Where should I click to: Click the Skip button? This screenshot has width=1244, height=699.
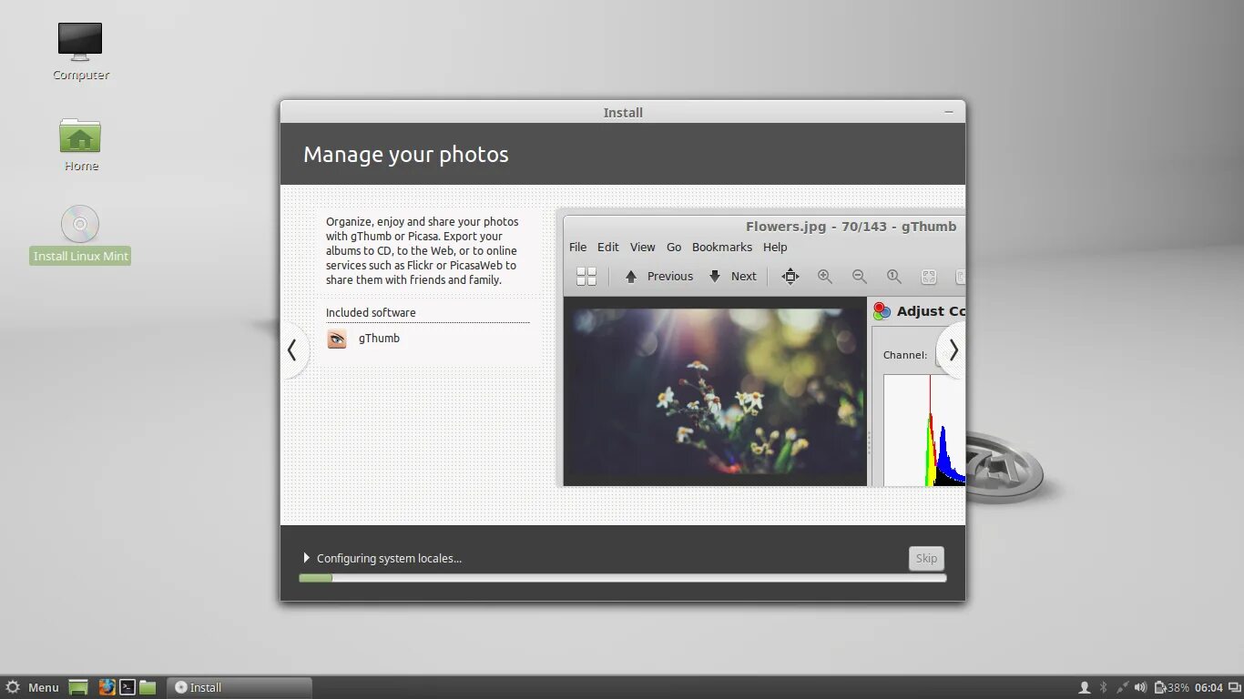click(926, 559)
